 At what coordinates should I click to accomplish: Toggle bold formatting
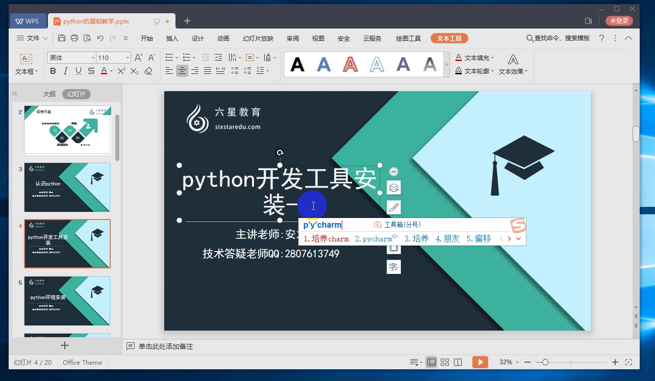[x=53, y=71]
